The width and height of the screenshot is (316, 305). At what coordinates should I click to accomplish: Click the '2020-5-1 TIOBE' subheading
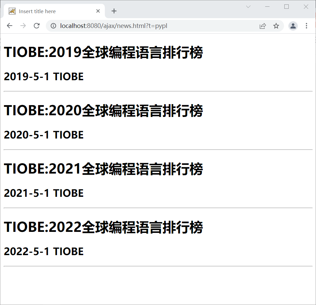(43, 135)
